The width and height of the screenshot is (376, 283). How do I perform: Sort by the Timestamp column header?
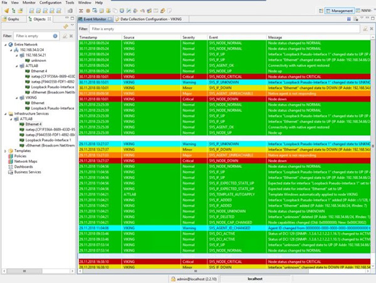[100, 38]
